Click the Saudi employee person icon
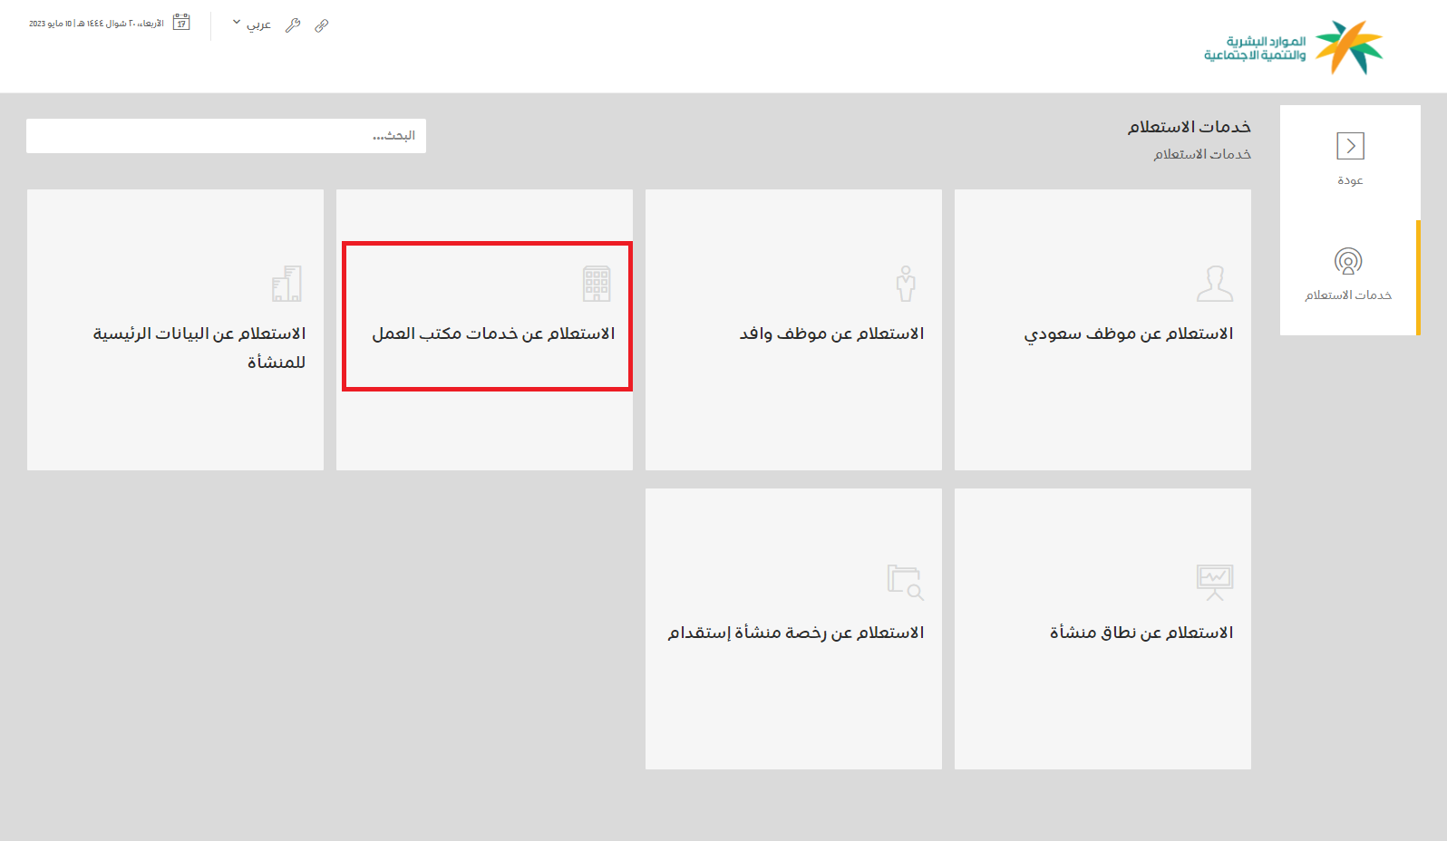This screenshot has height=841, width=1447. tap(1215, 284)
